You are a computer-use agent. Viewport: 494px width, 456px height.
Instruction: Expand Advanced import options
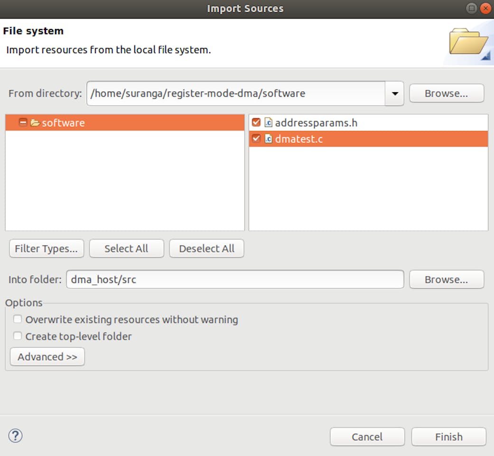tap(47, 357)
